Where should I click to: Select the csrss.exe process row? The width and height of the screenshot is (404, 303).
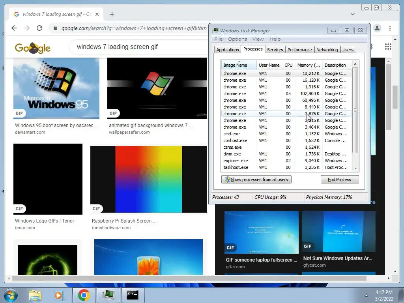click(x=286, y=147)
